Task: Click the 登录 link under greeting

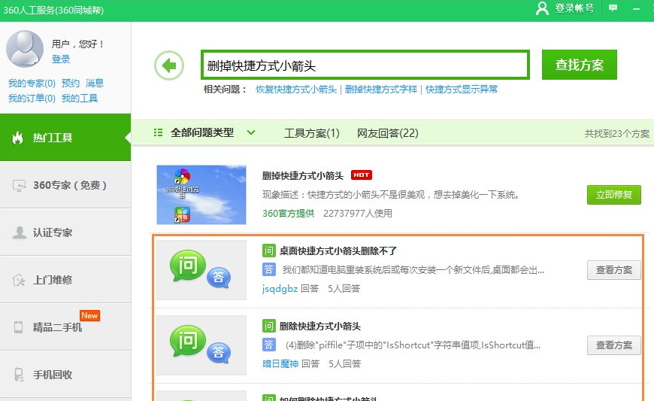Action: point(61,59)
